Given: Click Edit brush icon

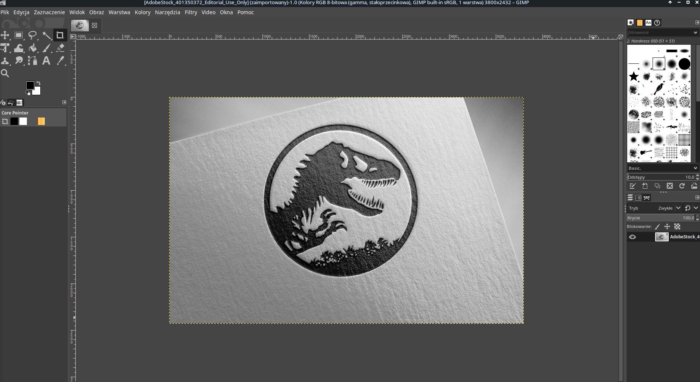Looking at the screenshot, I should tap(632, 186).
